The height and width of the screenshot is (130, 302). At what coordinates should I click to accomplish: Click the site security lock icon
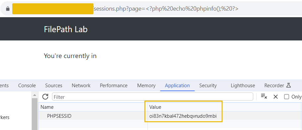(x=8, y=9)
